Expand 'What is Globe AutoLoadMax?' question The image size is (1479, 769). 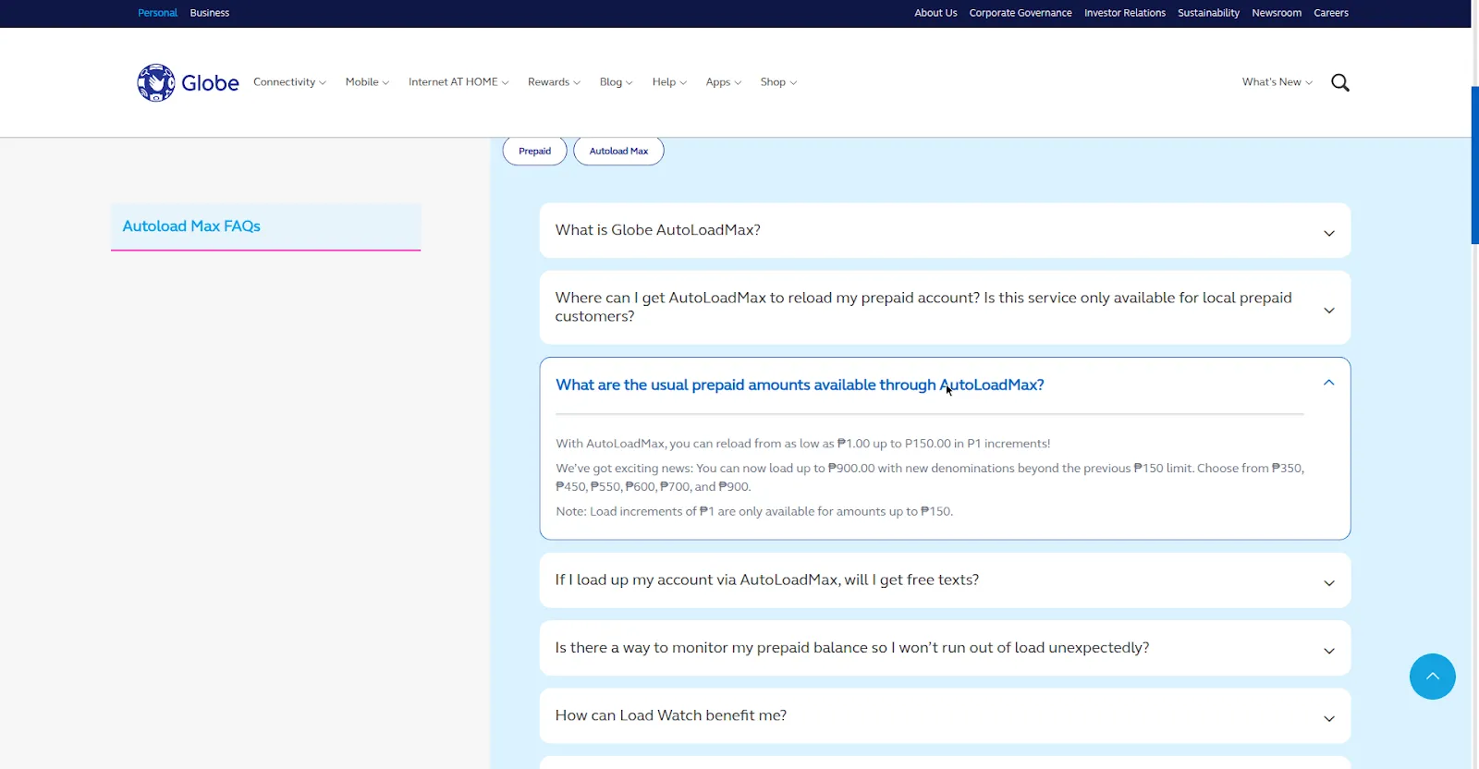(945, 230)
